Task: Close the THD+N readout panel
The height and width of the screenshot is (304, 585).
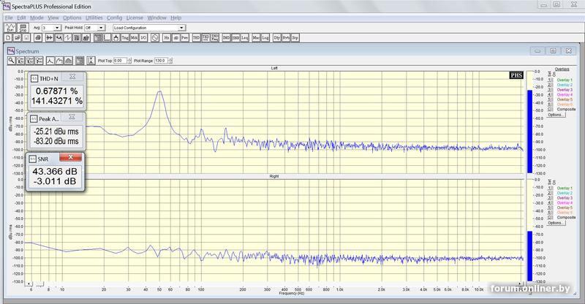Action: click(72, 77)
